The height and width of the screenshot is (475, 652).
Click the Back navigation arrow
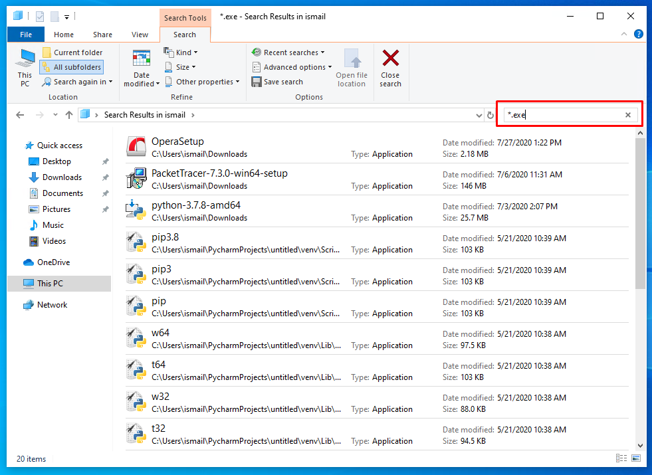click(20, 115)
